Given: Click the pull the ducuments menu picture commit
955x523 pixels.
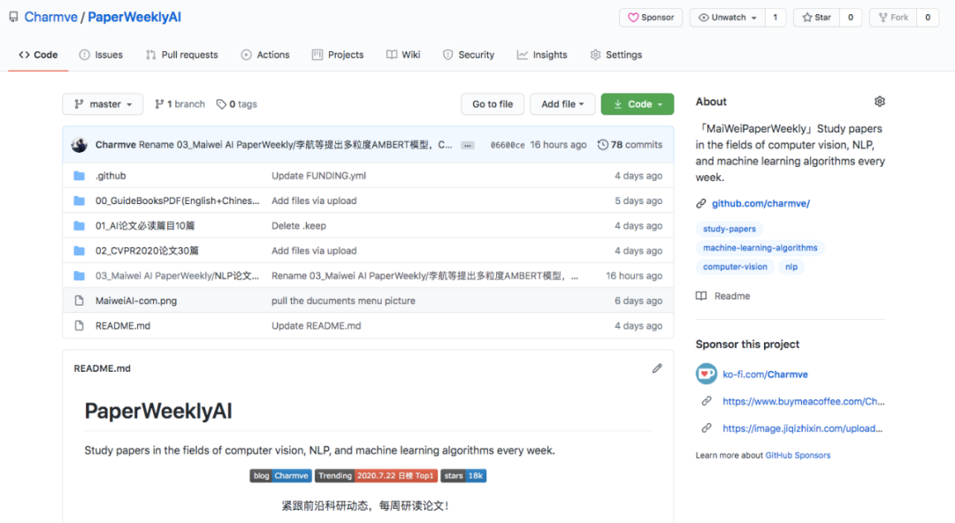Looking at the screenshot, I should [343, 300].
